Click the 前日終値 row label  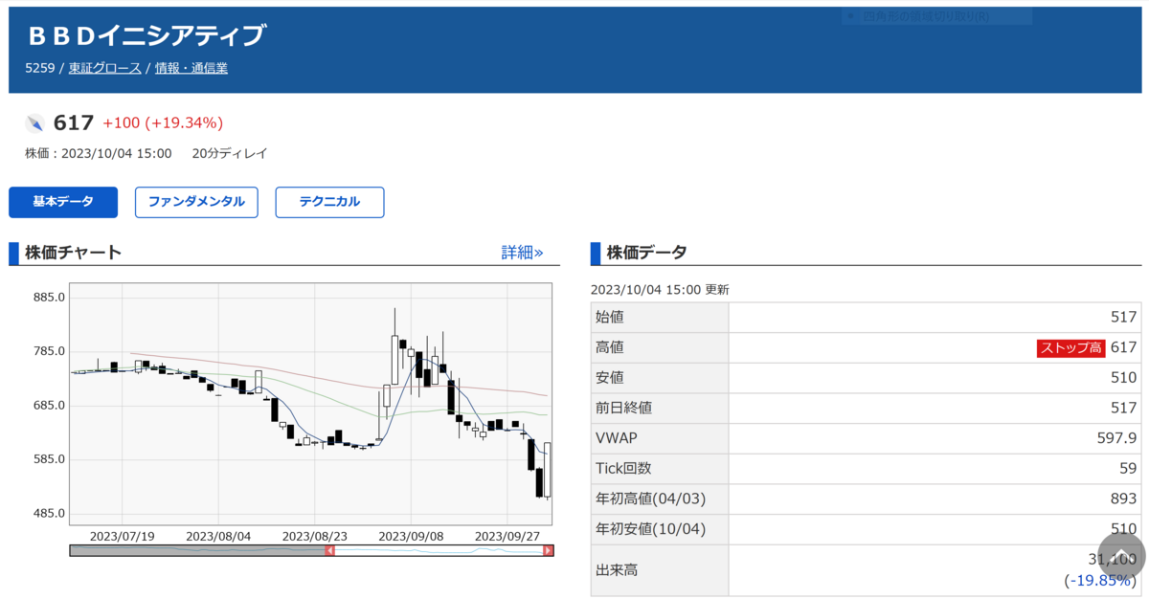point(623,408)
